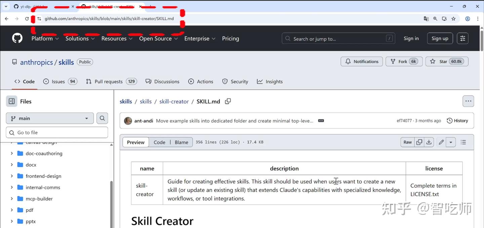484x228 pixels.
Task: Open the Discussions tab
Action: coord(162,82)
